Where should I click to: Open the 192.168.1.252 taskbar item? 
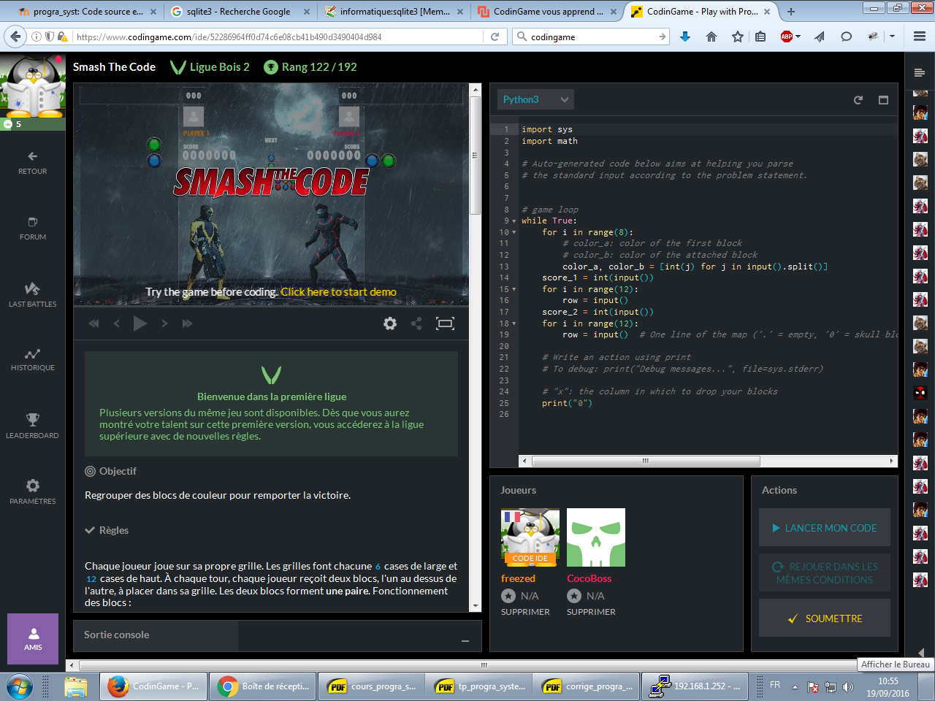pyautogui.click(x=695, y=686)
